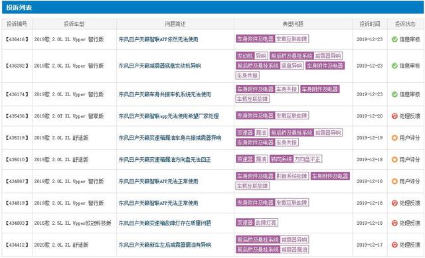Open complaint 东风日产天籁车身共振车机系统无法使用

(x=165, y=94)
